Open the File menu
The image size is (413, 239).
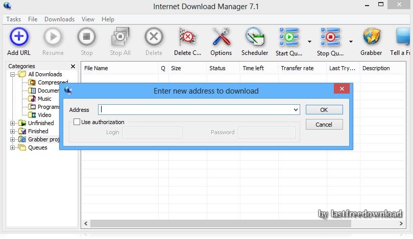(33, 19)
